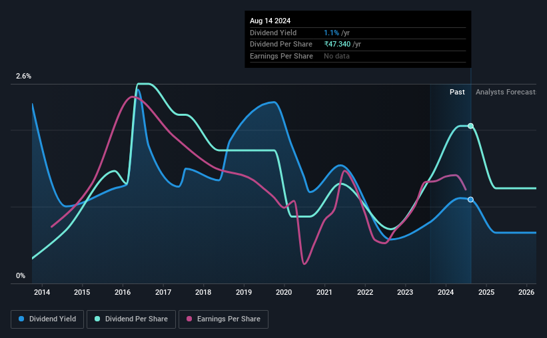Click the 2021 x-axis year label
Viewport: 547px width, 338px height.
tap(324, 292)
